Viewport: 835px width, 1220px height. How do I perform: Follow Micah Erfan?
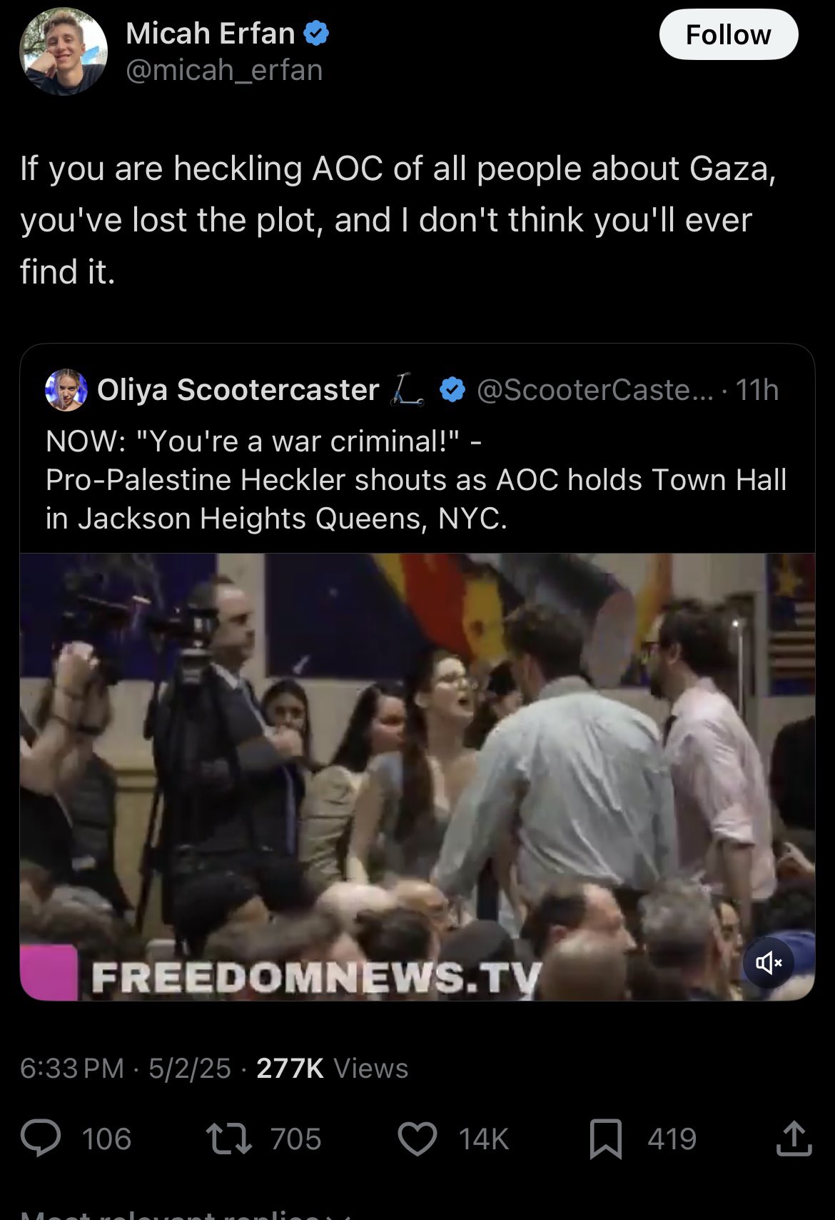[x=728, y=34]
